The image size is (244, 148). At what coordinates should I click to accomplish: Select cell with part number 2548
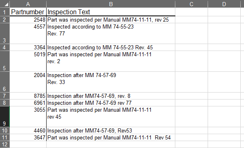[x=28, y=20]
